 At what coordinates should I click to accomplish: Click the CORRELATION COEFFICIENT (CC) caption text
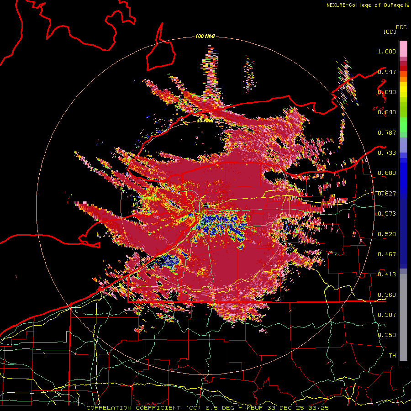[x=144, y=408]
